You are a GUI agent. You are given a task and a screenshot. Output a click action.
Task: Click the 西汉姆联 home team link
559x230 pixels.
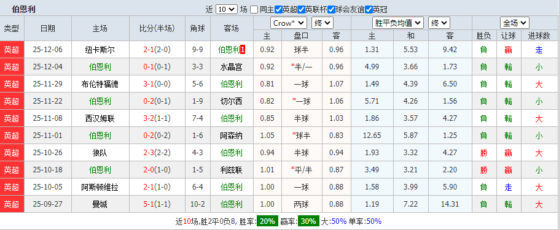click(100, 118)
